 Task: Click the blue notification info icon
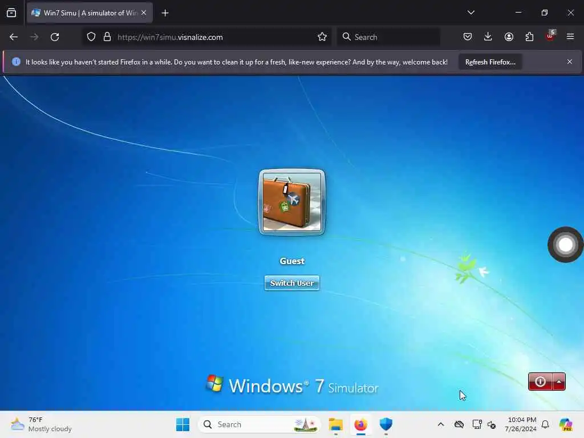tap(16, 62)
